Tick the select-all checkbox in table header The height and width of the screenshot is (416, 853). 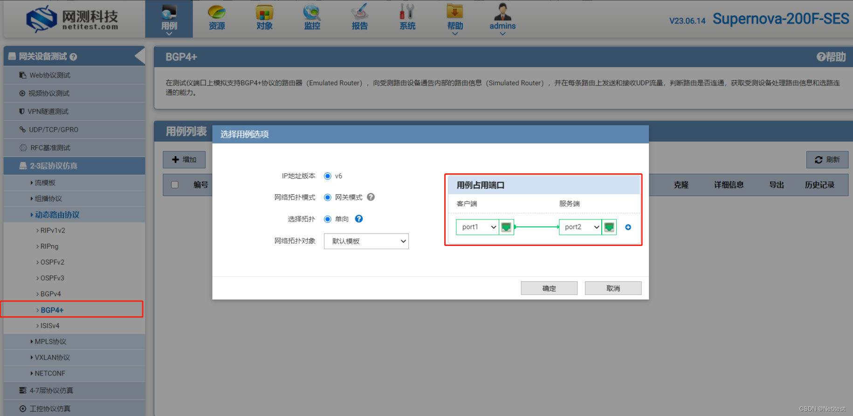[x=175, y=185]
